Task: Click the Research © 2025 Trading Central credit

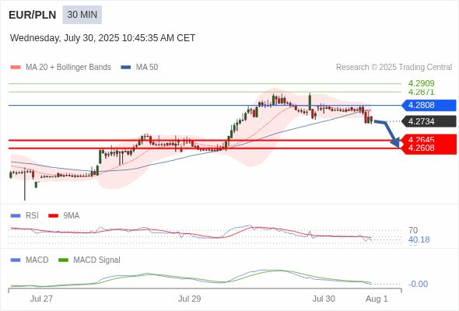Action: 394,68
